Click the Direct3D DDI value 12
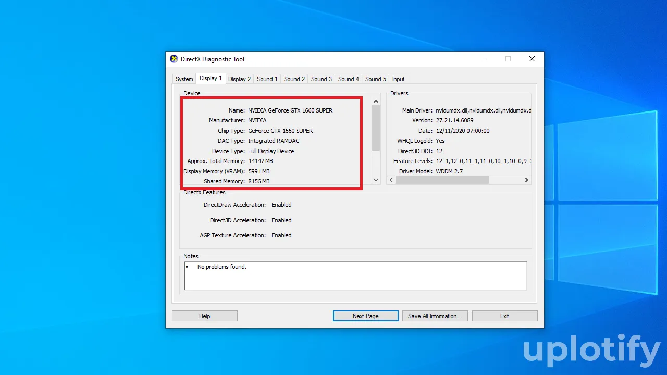 (439, 151)
